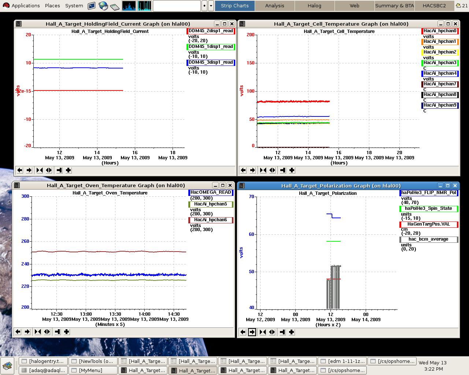
Task: Compress time axis in Polarization graph
Action: click(263, 332)
